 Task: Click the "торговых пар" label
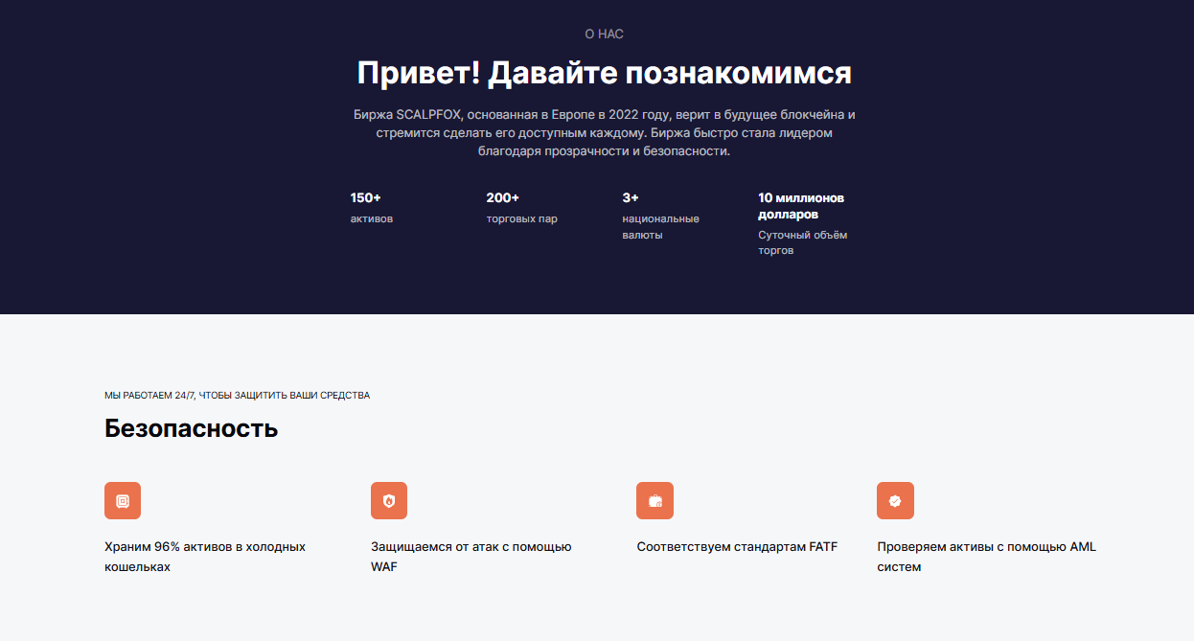522,219
